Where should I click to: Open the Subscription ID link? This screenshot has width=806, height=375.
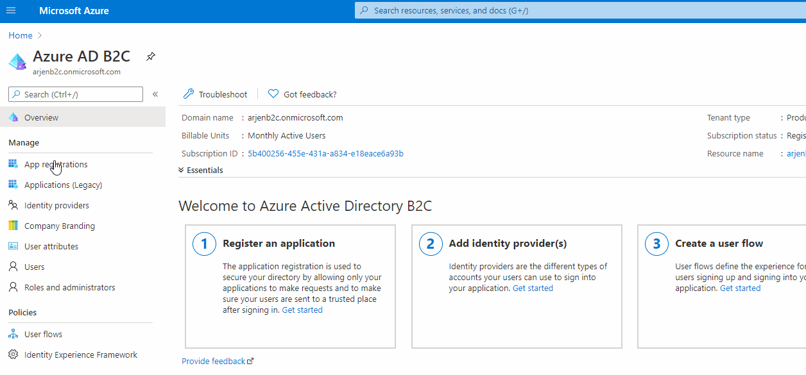[x=325, y=153]
